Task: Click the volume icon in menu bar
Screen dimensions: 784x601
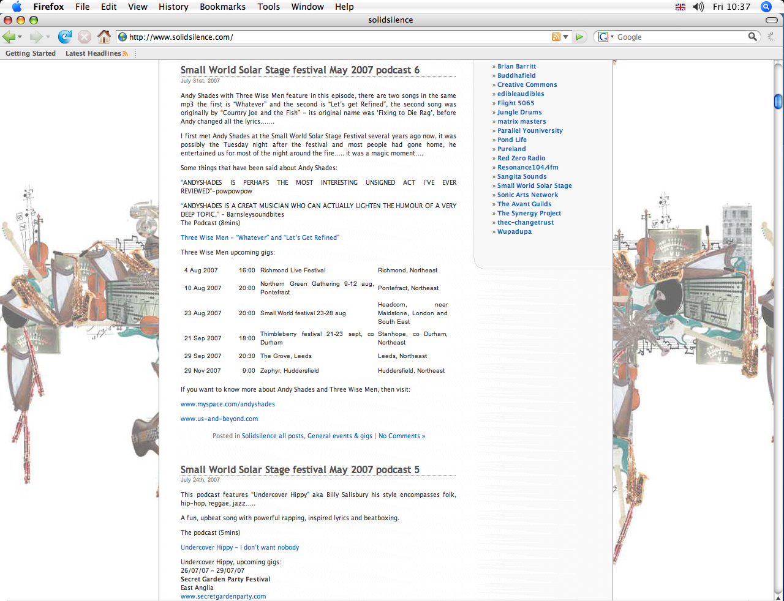Action: 698,7
